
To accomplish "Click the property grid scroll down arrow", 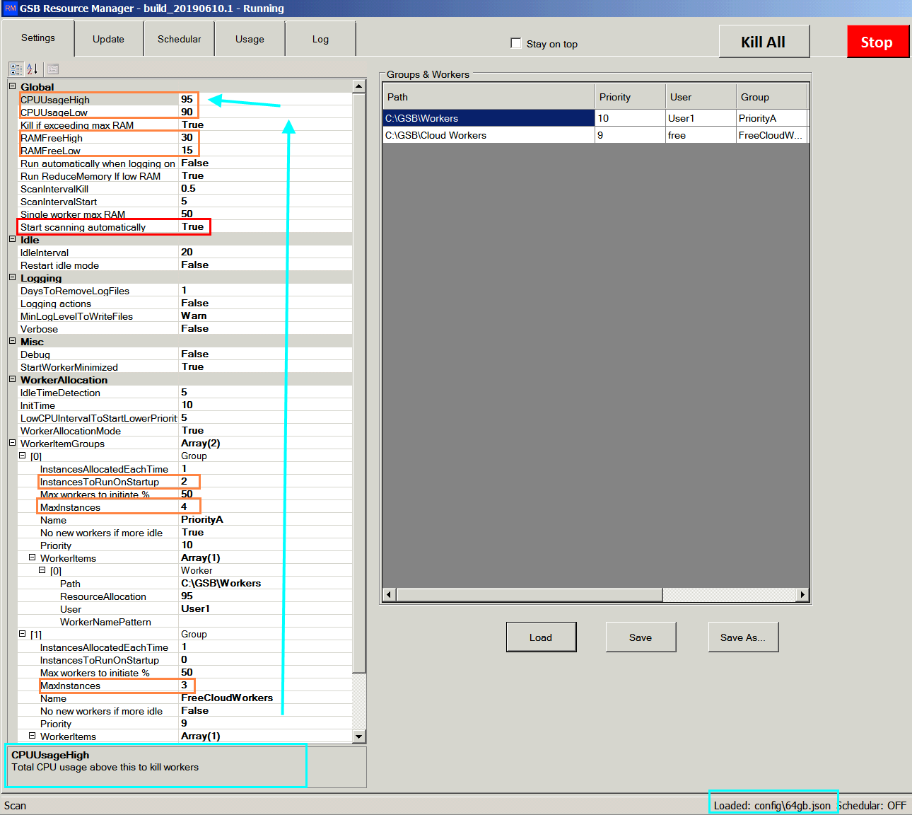I will click(x=359, y=736).
